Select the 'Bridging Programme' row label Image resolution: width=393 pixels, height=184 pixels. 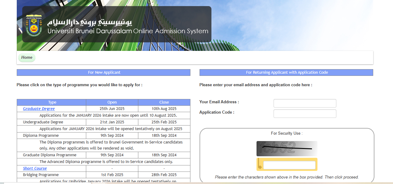(x=41, y=175)
